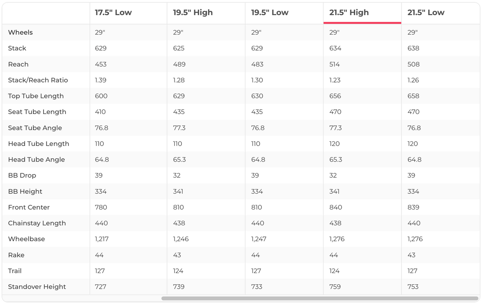Click the Head Tube Angle row label
The image size is (485, 305).
point(36,159)
